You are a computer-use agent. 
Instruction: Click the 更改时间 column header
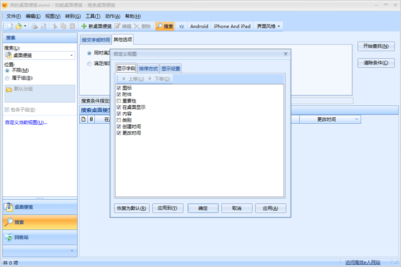326,119
